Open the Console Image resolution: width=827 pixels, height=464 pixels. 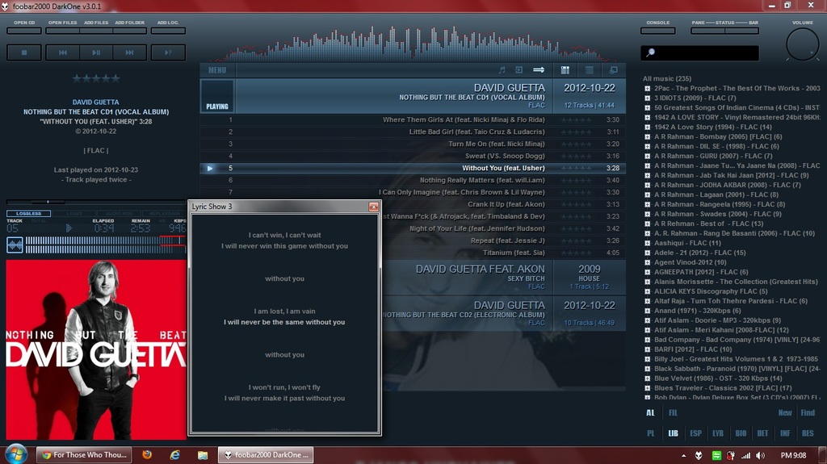657,31
